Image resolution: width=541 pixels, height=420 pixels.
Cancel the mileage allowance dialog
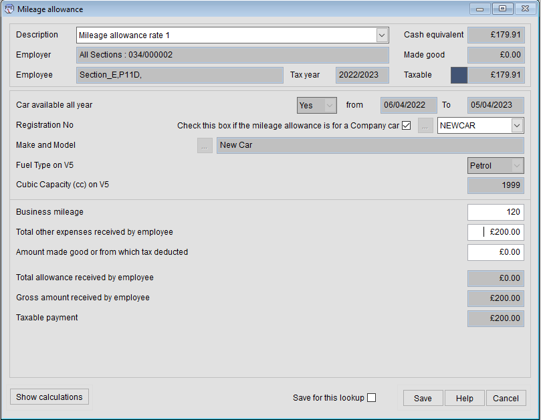click(x=506, y=398)
